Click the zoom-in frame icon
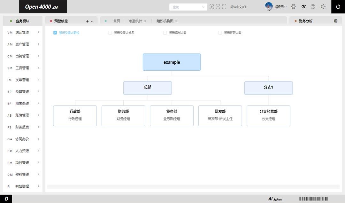 (x=211, y=7)
